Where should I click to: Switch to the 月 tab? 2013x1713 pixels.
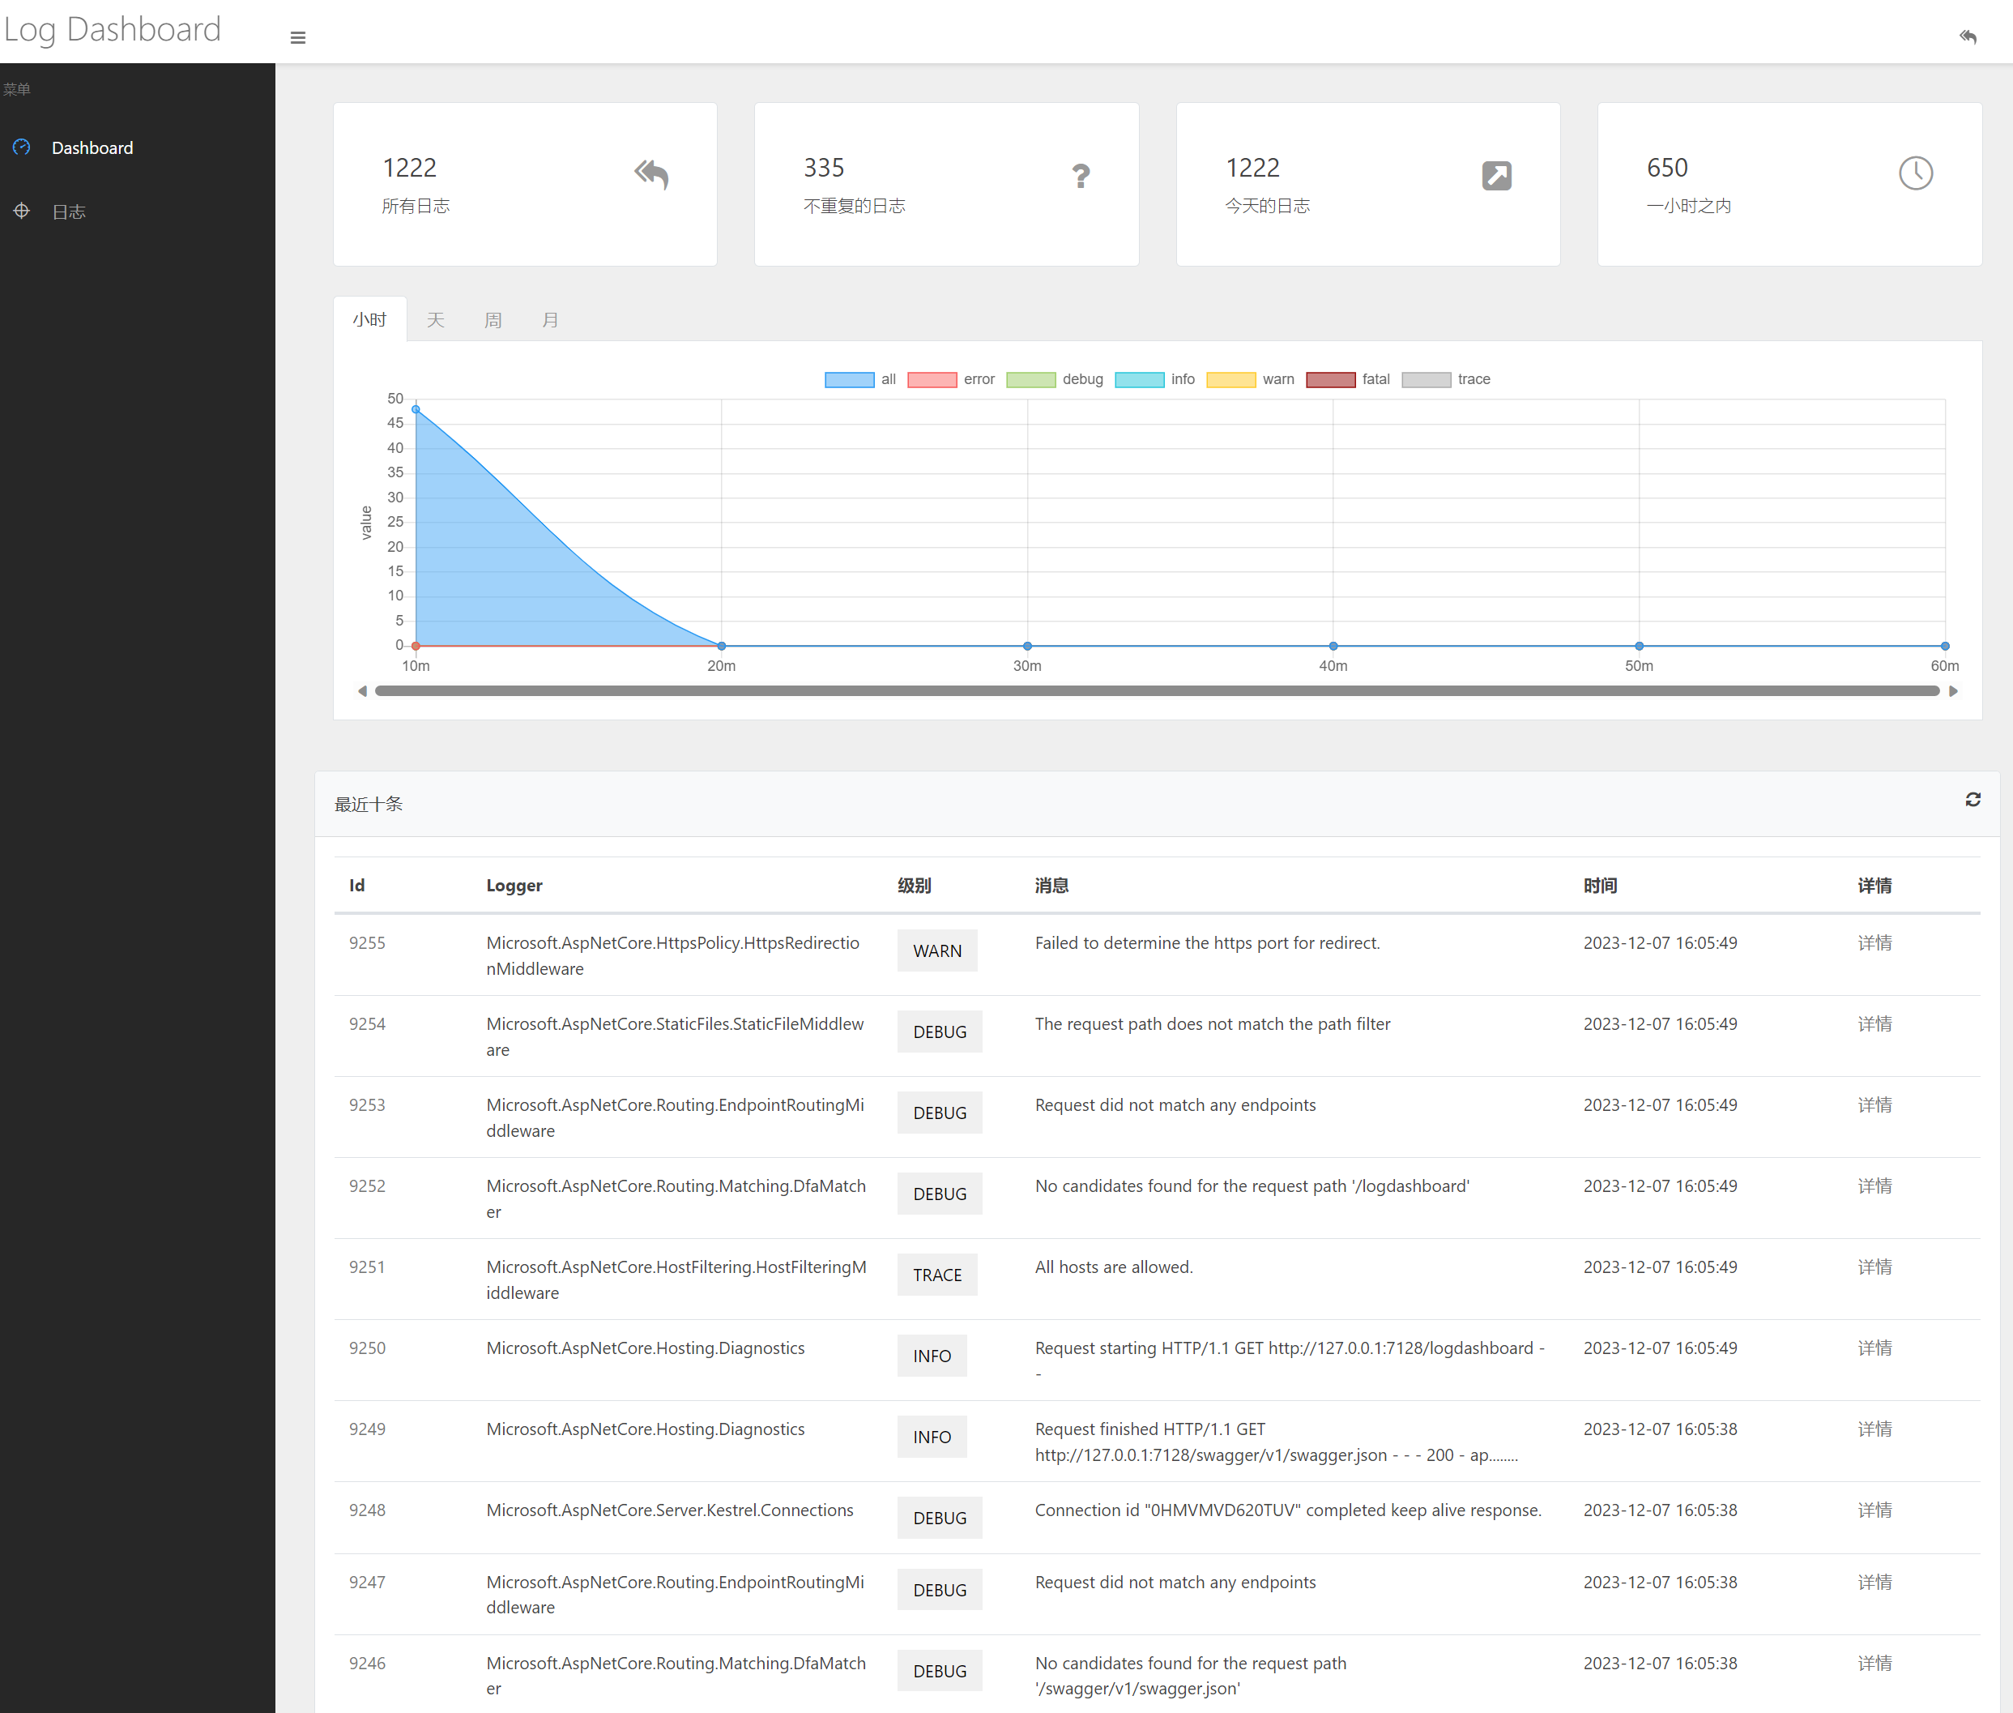coord(550,319)
